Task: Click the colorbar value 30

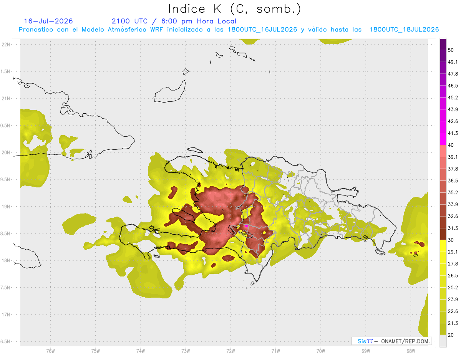Action: [451, 240]
